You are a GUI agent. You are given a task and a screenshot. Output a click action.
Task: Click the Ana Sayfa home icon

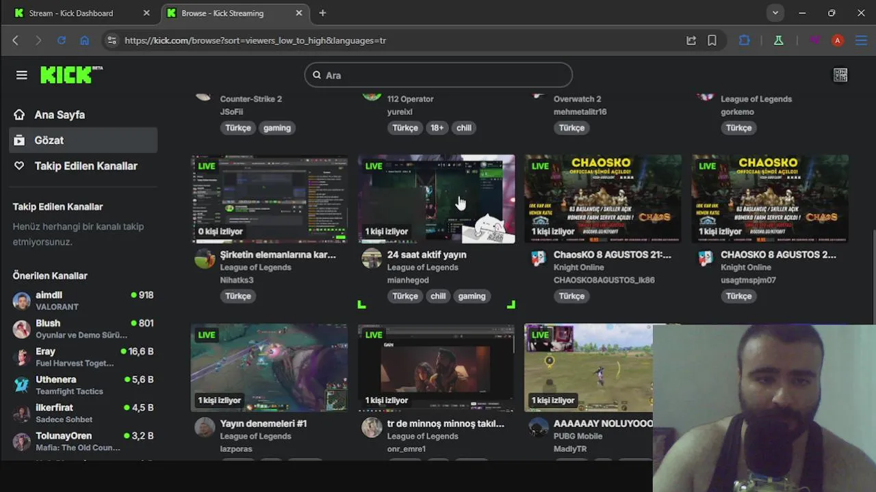(x=19, y=115)
